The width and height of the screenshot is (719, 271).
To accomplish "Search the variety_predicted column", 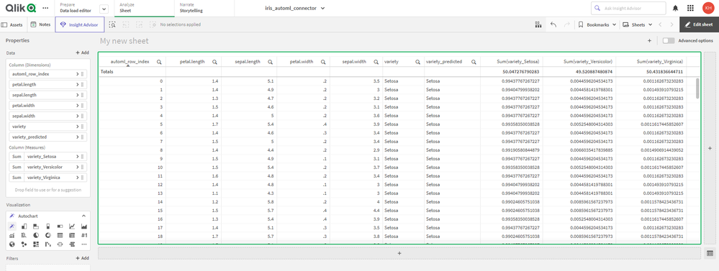I will click(x=474, y=61).
